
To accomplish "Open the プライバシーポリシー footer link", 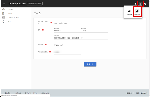I will pos(32,93).
